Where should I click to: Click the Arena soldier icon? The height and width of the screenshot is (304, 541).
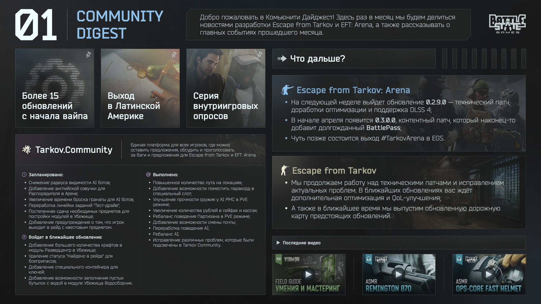287,90
